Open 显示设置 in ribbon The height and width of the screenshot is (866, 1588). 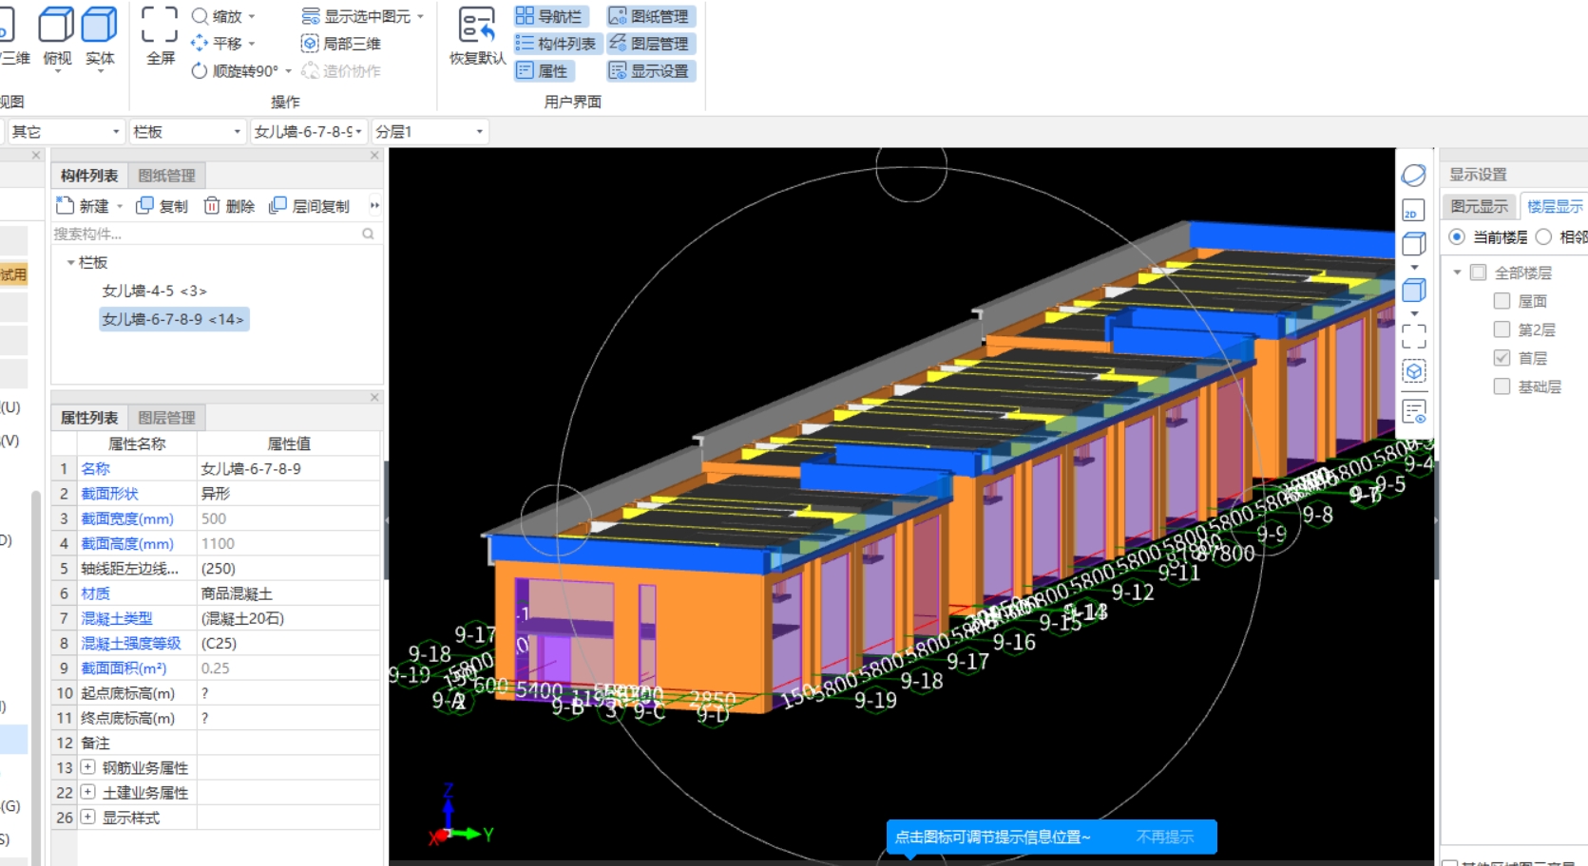click(x=650, y=71)
